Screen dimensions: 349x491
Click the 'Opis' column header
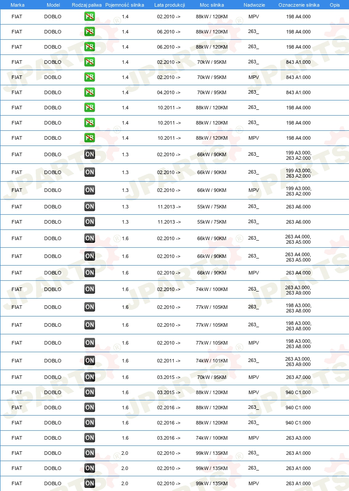335,5
